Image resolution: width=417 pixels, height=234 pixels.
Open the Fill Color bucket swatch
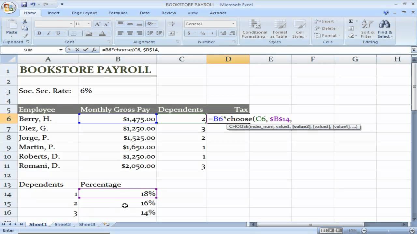point(88,33)
